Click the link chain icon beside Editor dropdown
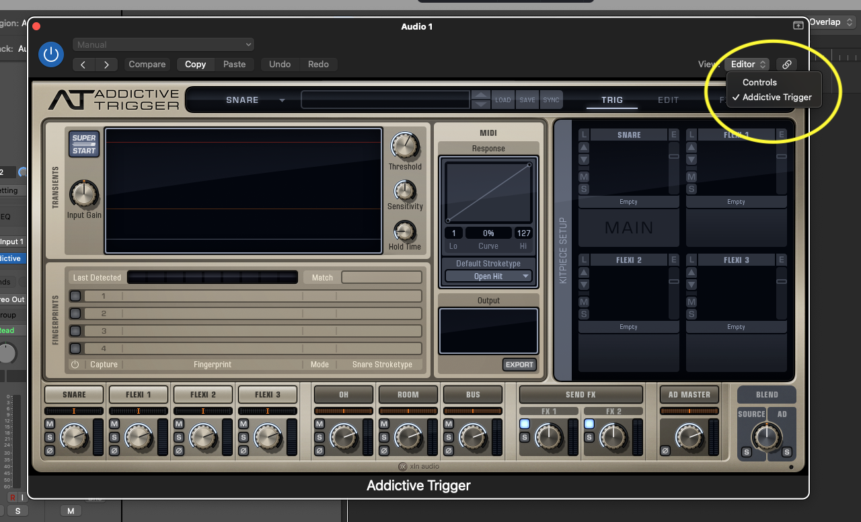The image size is (861, 522). point(787,64)
